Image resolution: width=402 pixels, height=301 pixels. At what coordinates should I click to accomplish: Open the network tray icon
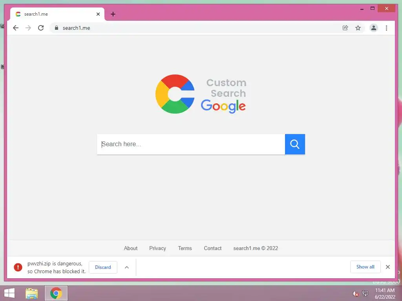point(365,294)
